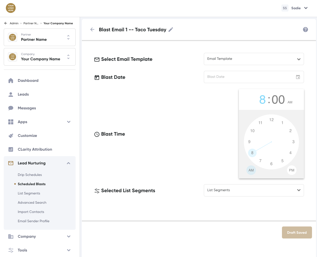Pick hour 1 on the clock face
This screenshot has width=317, height=257.
pos(282,123)
